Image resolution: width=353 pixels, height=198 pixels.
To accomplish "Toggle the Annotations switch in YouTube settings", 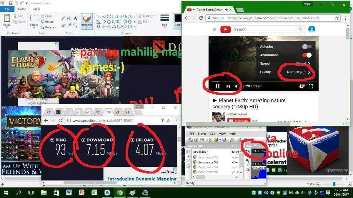I will 307,55.
